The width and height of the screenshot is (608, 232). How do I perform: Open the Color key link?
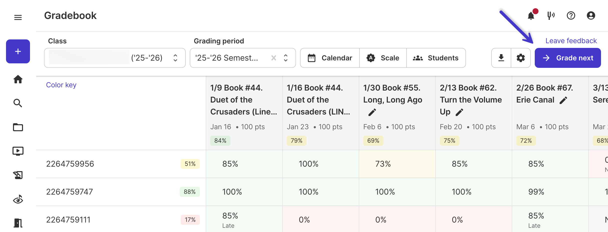(61, 85)
